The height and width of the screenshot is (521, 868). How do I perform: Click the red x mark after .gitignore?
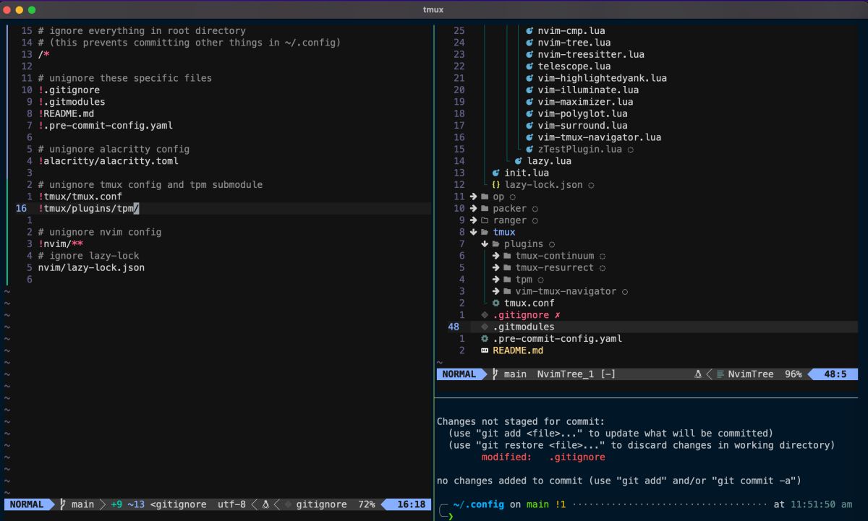click(x=557, y=315)
